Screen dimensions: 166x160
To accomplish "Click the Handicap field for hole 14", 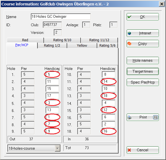I will point(108,103).
